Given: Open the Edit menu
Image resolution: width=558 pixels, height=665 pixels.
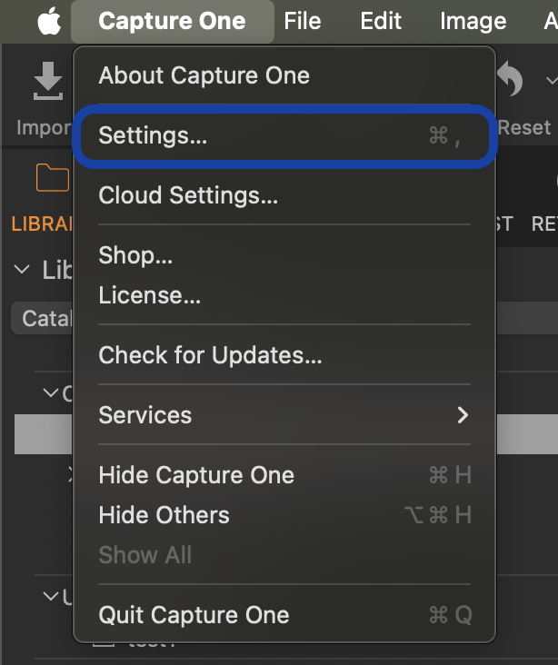Looking at the screenshot, I should click(381, 21).
